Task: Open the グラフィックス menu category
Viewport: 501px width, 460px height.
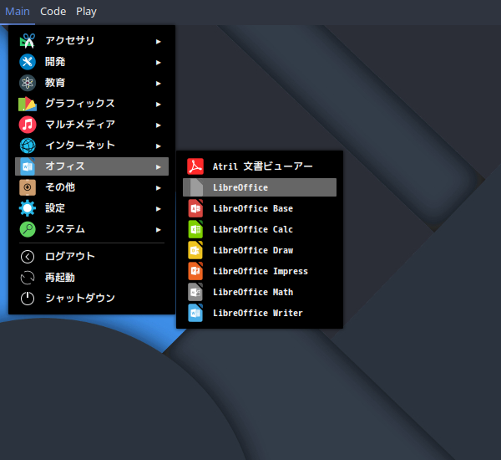Action: [x=92, y=104]
